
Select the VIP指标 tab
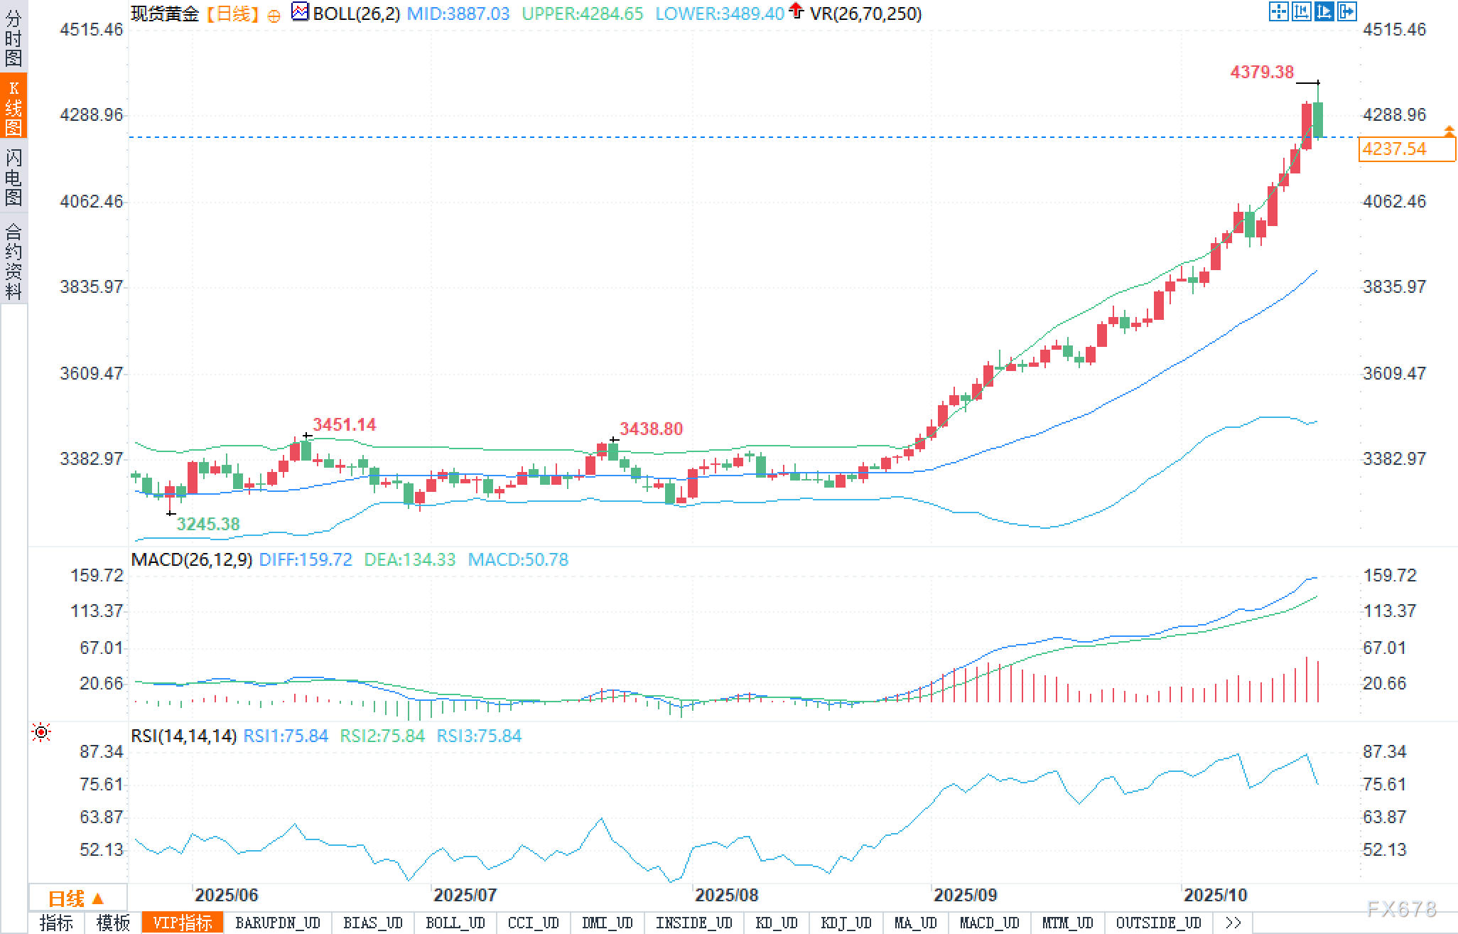click(x=183, y=923)
